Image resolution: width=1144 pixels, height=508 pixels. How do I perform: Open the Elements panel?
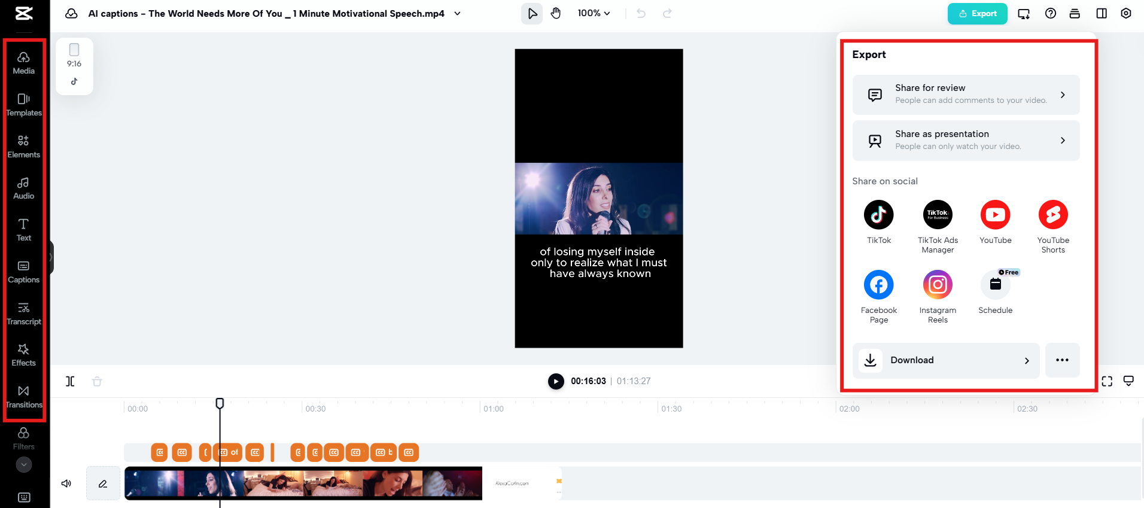coord(24,147)
